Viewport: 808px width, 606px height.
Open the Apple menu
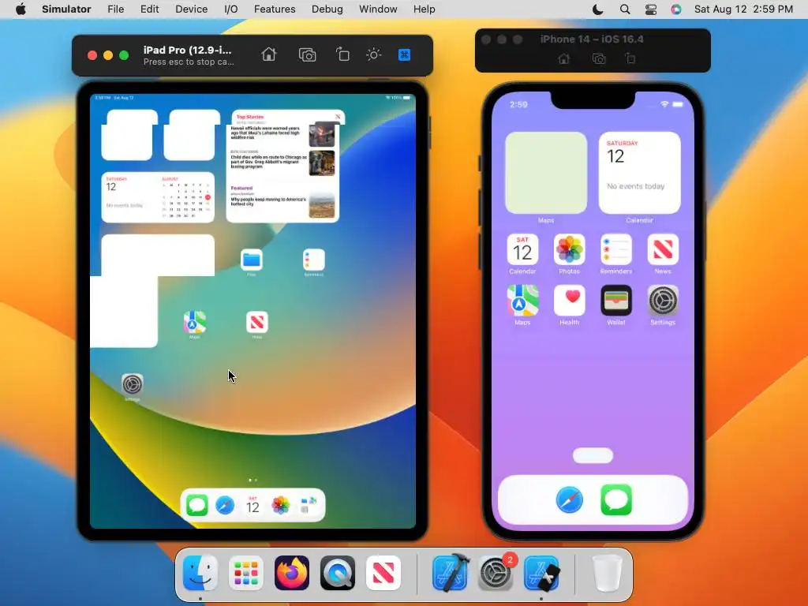click(x=21, y=9)
